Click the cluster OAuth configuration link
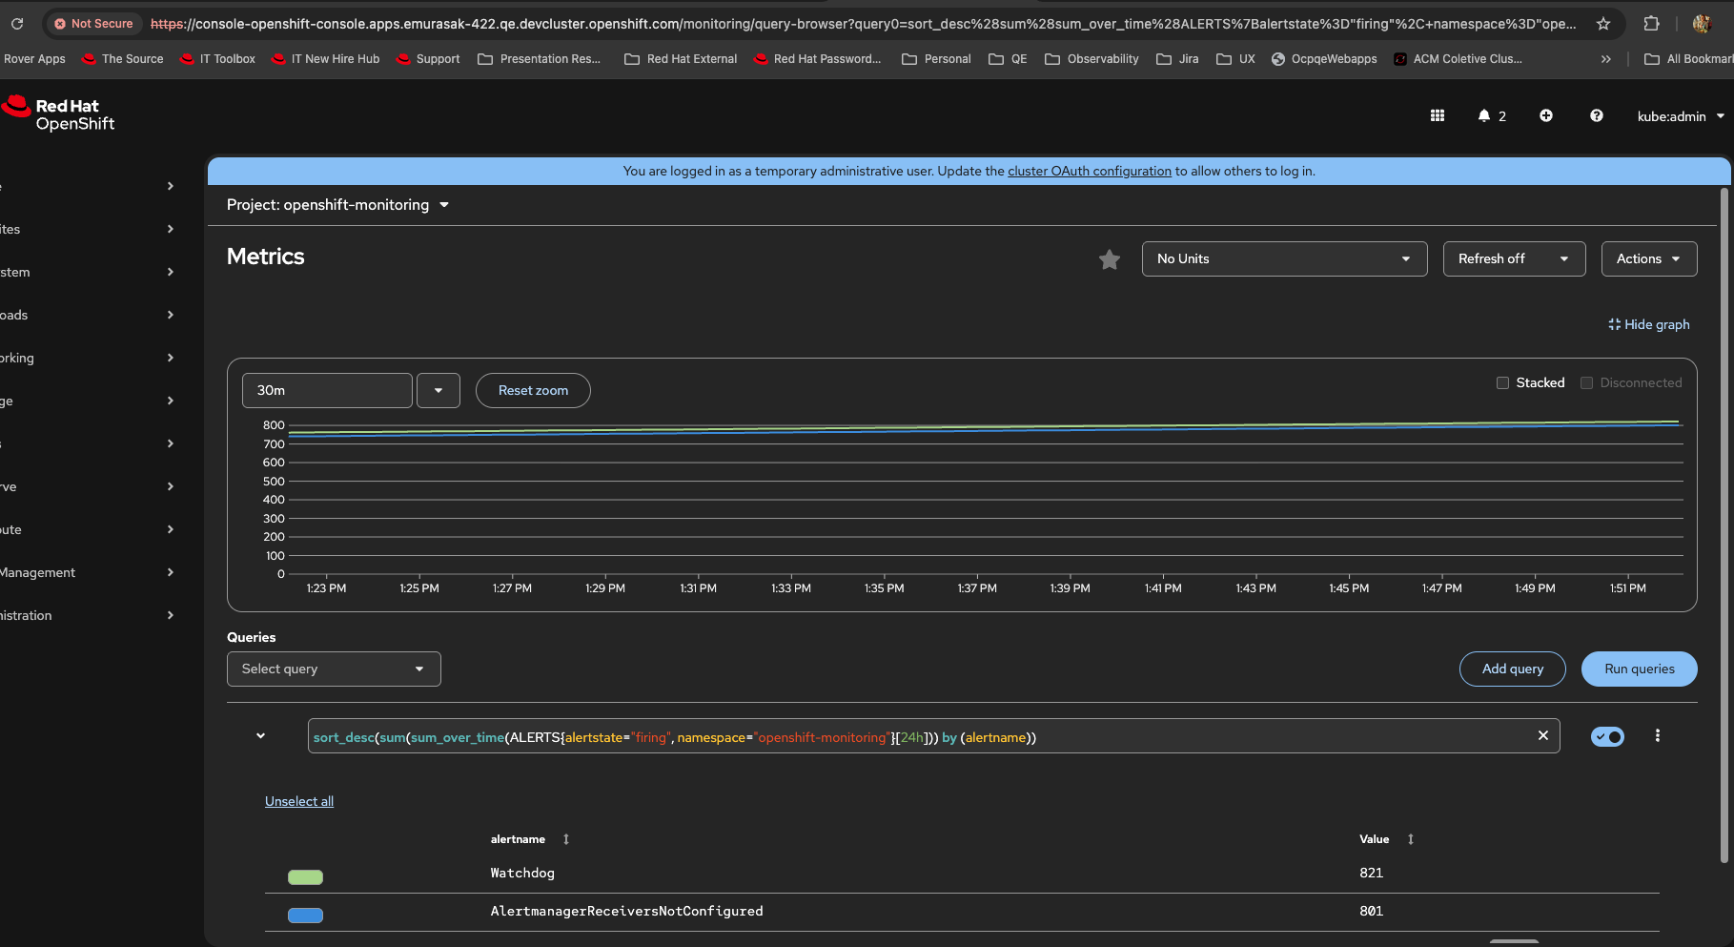The height and width of the screenshot is (947, 1734). (x=1089, y=171)
